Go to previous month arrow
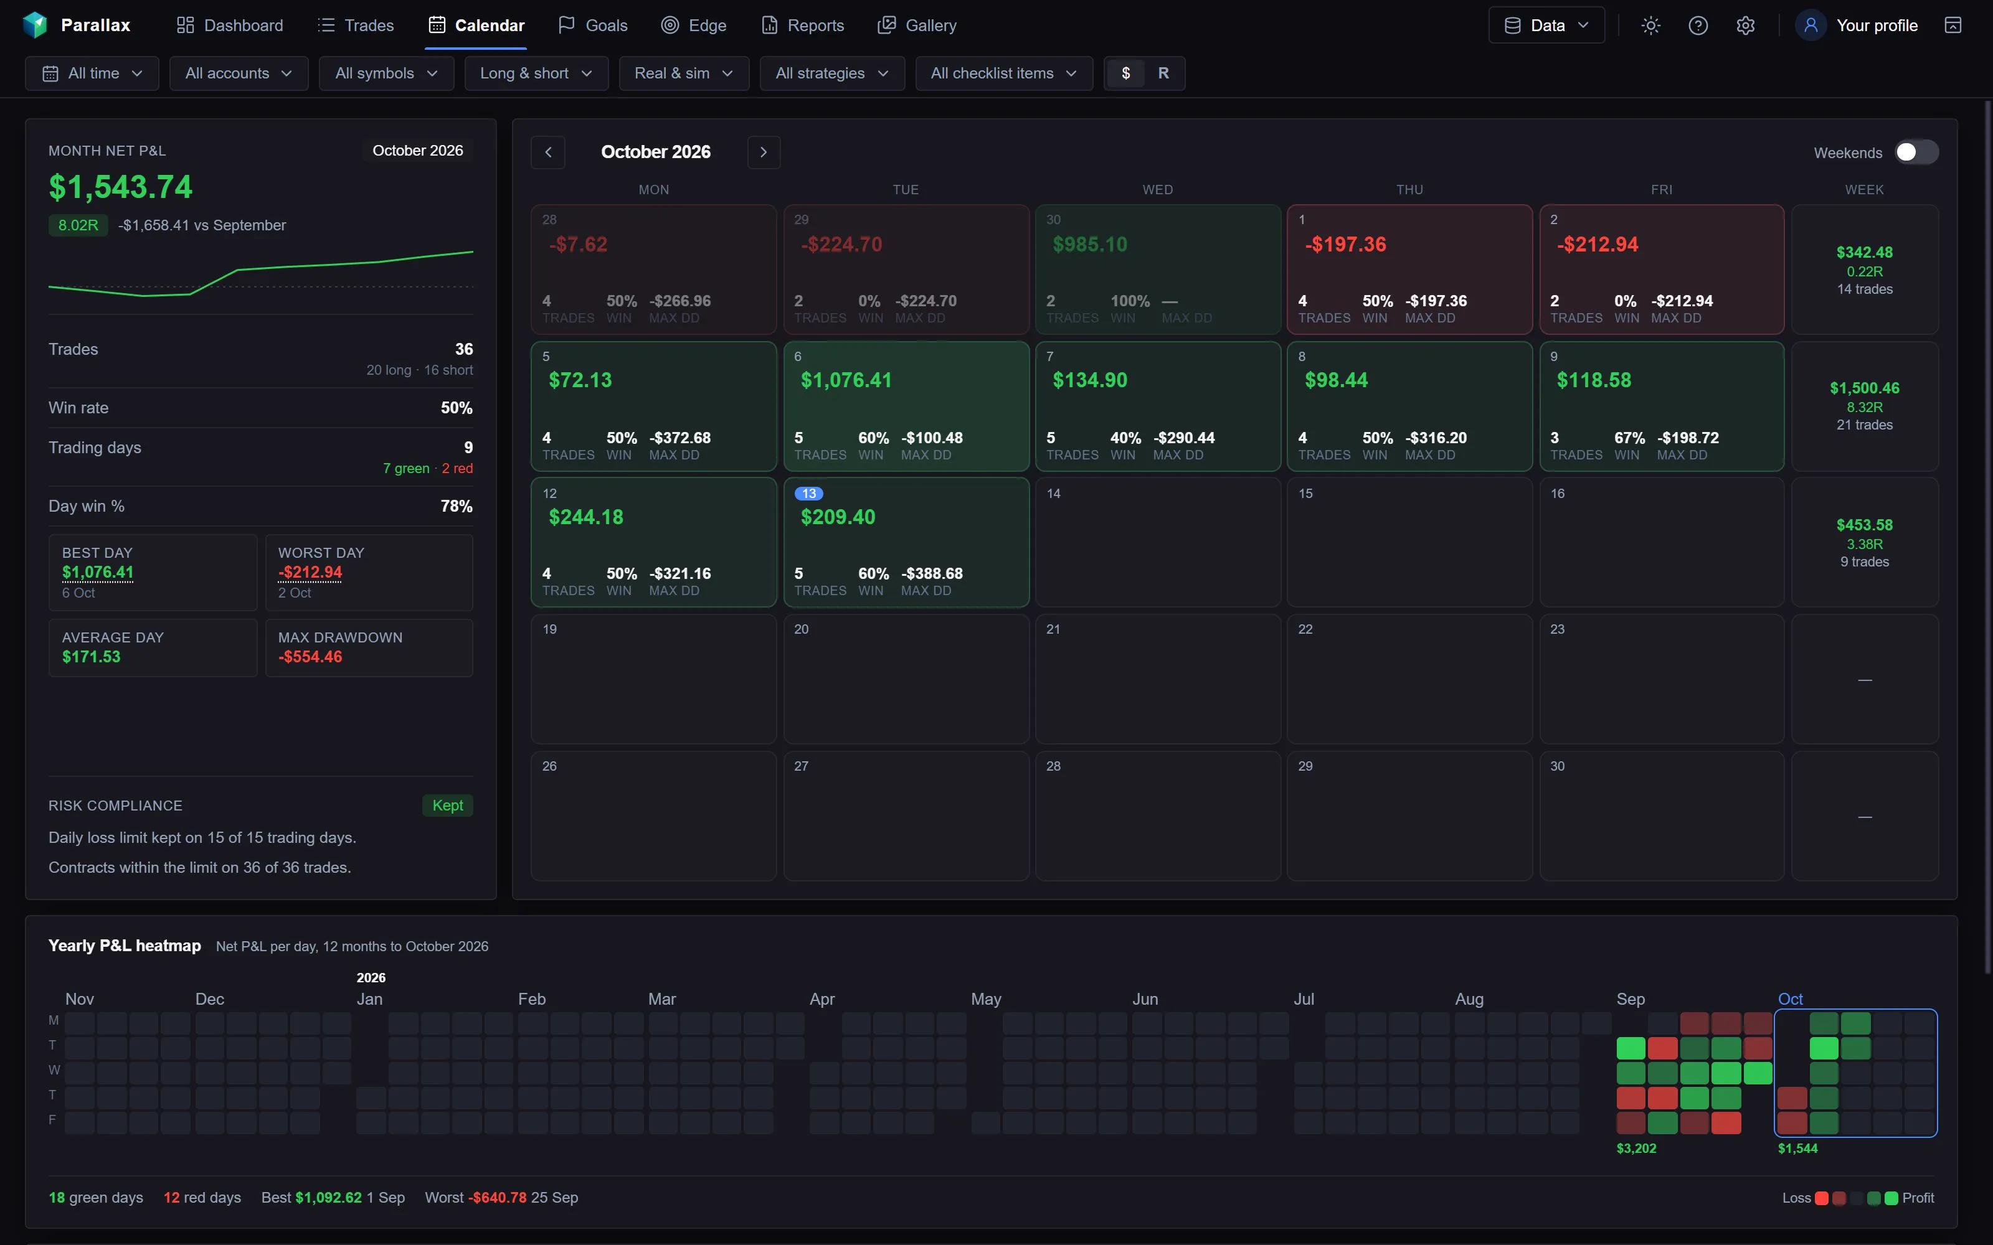Screen dimensions: 1993x1245 click(549, 153)
